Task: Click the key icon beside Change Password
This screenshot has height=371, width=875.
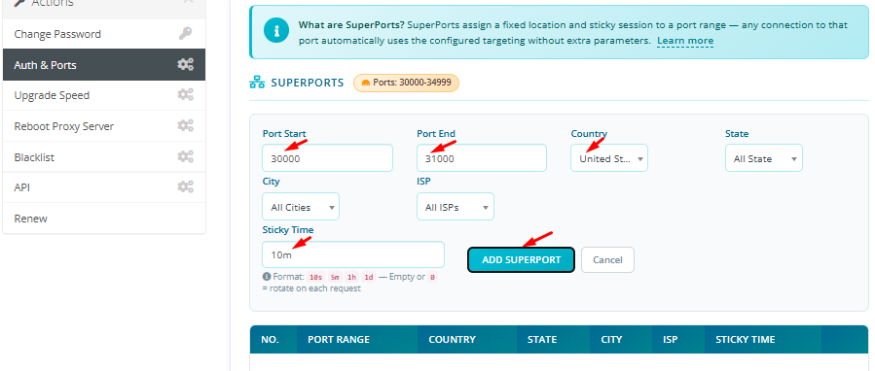Action: pyautogui.click(x=185, y=34)
